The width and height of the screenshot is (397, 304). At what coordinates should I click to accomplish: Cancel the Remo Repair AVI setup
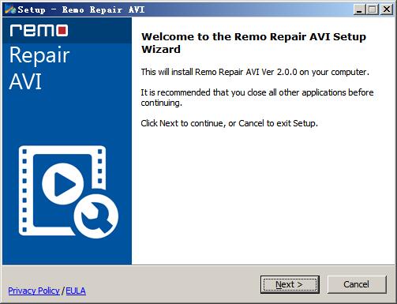click(357, 284)
